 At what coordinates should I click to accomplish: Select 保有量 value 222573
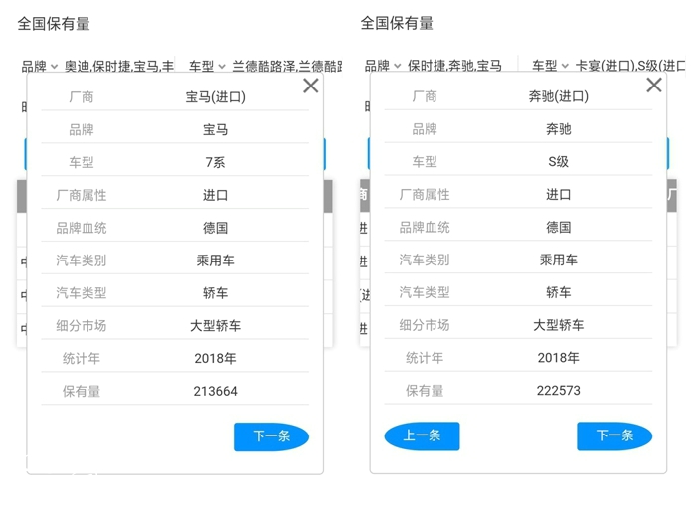(x=559, y=390)
